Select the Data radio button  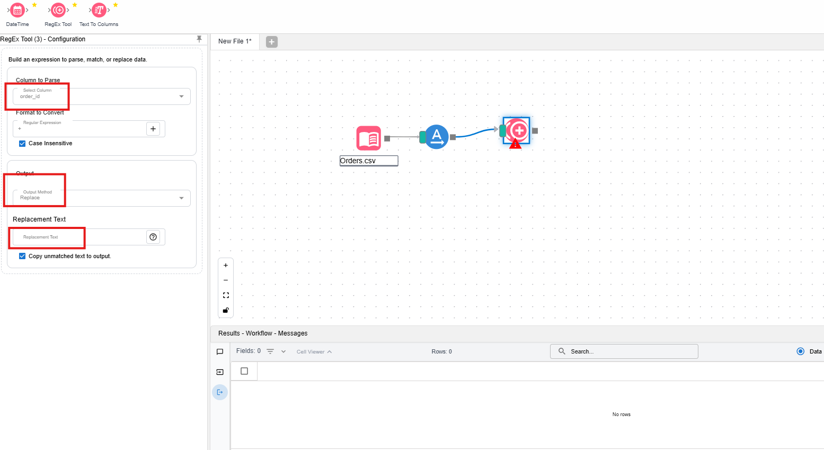point(800,351)
